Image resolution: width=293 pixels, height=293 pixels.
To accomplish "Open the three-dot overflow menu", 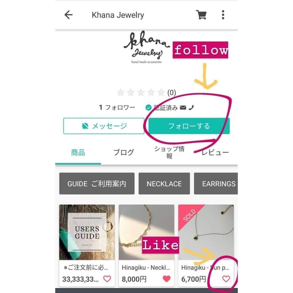I will click(x=223, y=15).
